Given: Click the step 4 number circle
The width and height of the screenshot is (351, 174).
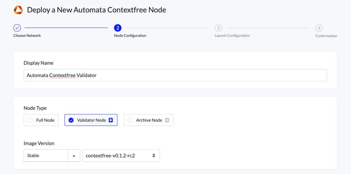Looking at the screenshot, I should [x=319, y=28].
